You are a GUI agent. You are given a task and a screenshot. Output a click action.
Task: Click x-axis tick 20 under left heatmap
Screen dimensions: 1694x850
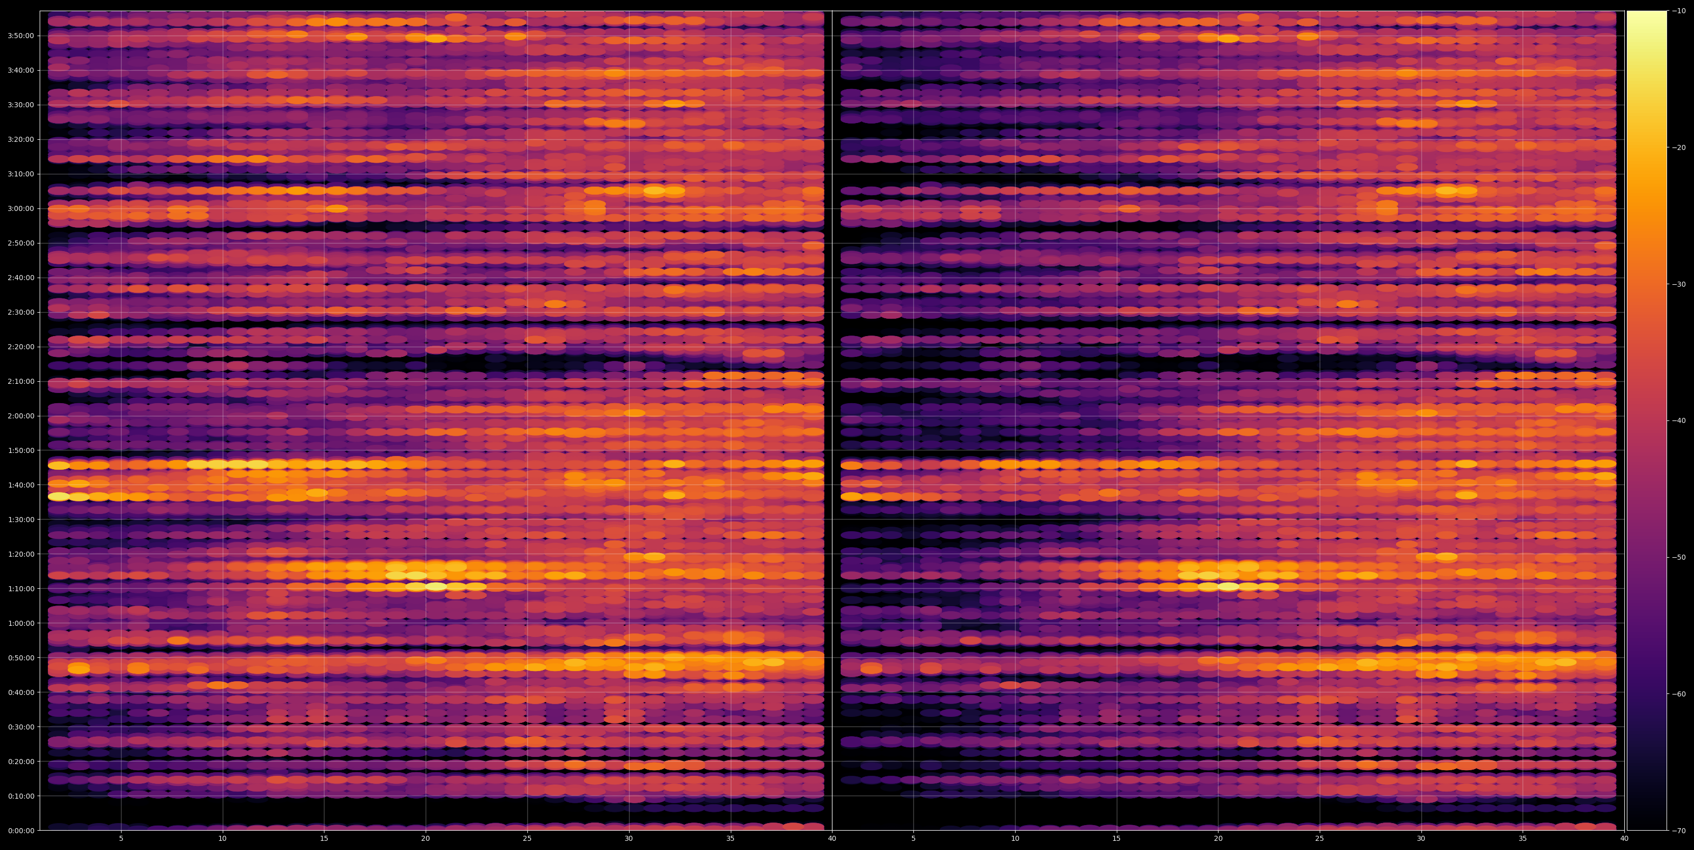click(426, 839)
